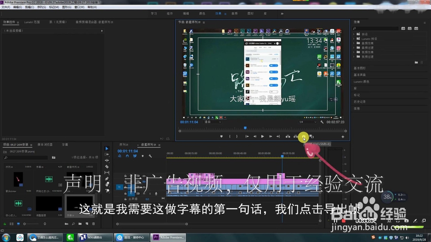This screenshot has height=242, width=431.
Task: Select the Slip tool
Action: (107, 173)
